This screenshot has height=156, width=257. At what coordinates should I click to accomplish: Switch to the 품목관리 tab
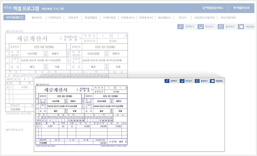[x=37, y=17]
